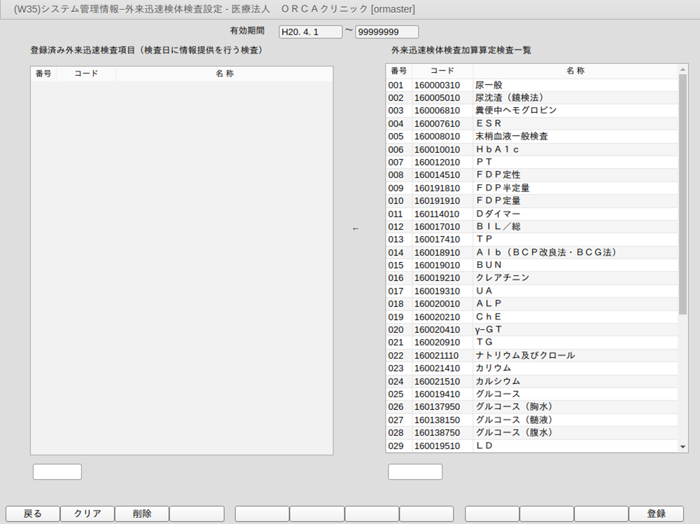Click the 削除 button
The image size is (700, 524).
click(x=141, y=513)
